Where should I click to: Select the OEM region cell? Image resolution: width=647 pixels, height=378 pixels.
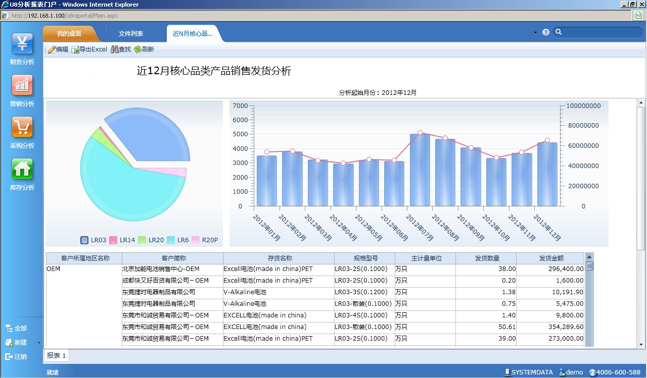84,306
